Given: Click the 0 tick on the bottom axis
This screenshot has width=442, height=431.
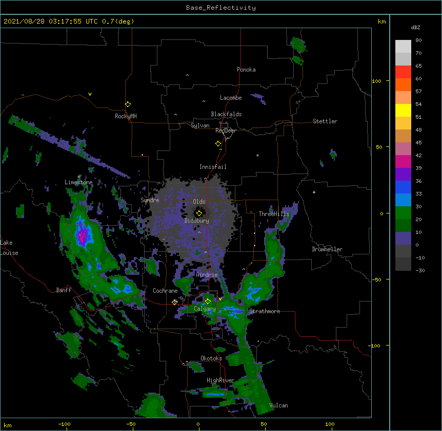Looking at the screenshot, I should pyautogui.click(x=198, y=424).
